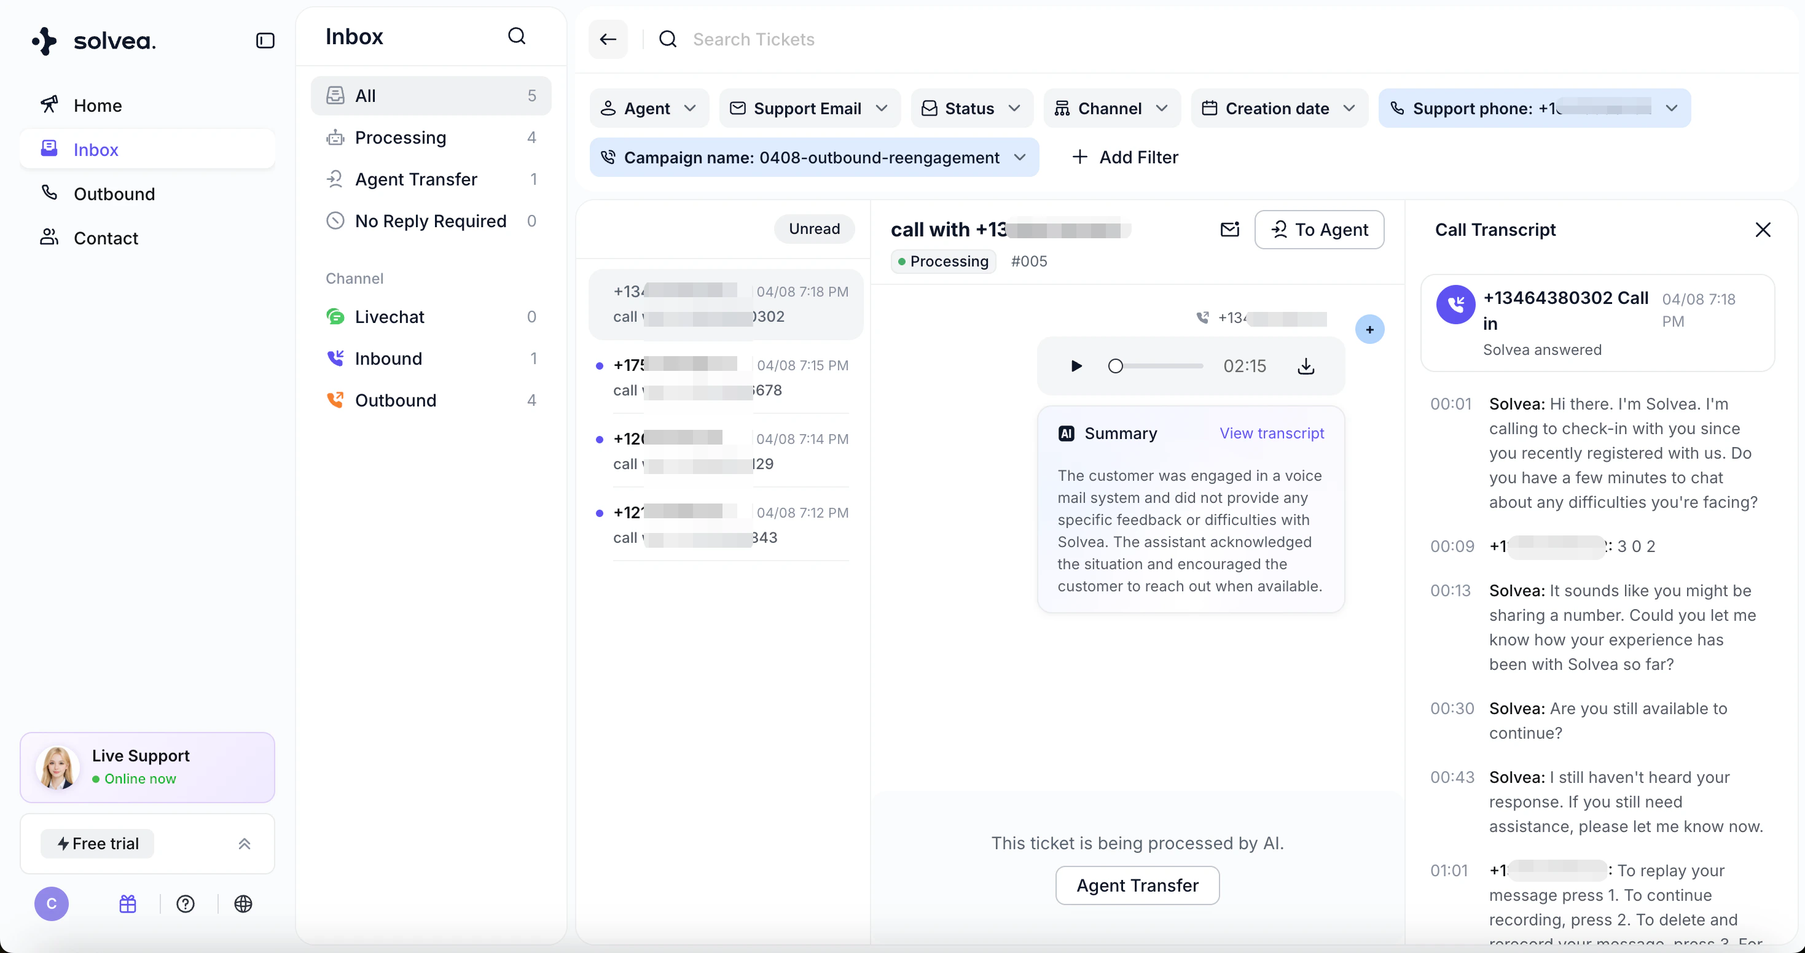Viewport: 1805px width, 953px height.
Task: Open the user avatar C menu
Action: 52,904
